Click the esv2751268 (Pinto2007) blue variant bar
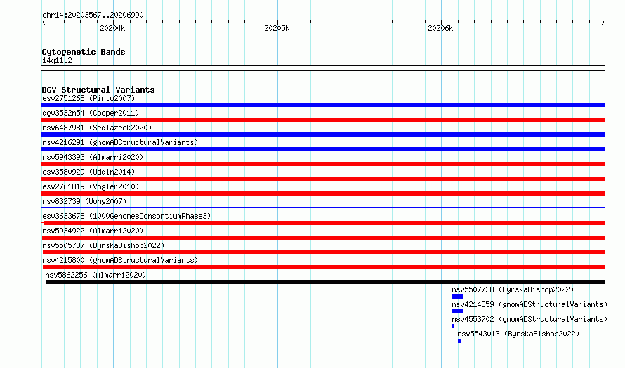625x368 pixels. (323, 105)
